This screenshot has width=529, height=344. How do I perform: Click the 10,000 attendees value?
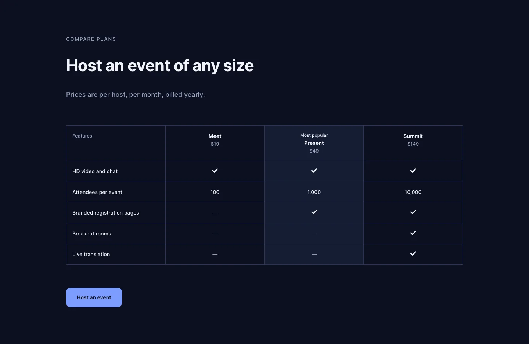pyautogui.click(x=413, y=192)
